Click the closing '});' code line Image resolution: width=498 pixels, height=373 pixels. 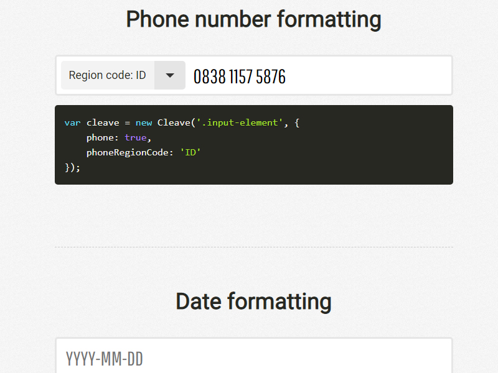tap(72, 167)
